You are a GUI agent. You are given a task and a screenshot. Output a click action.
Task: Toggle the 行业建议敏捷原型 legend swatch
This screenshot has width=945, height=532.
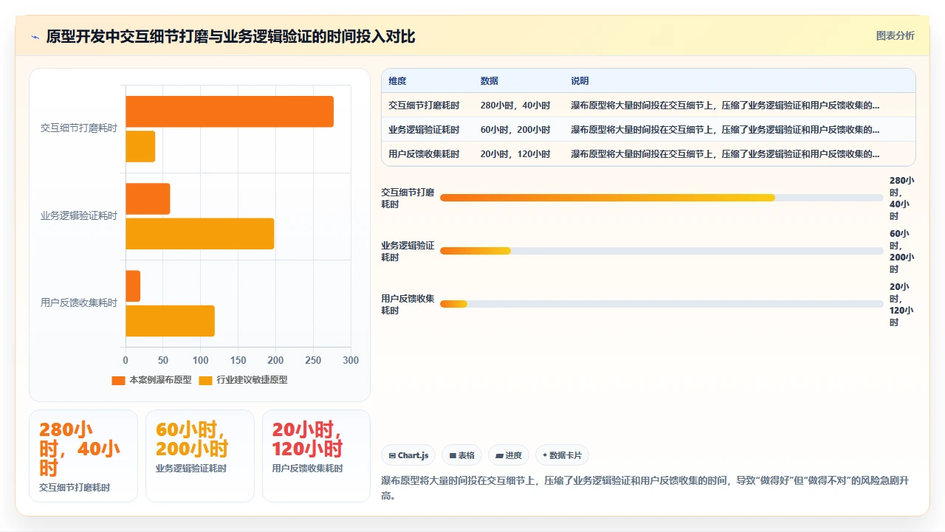(206, 380)
